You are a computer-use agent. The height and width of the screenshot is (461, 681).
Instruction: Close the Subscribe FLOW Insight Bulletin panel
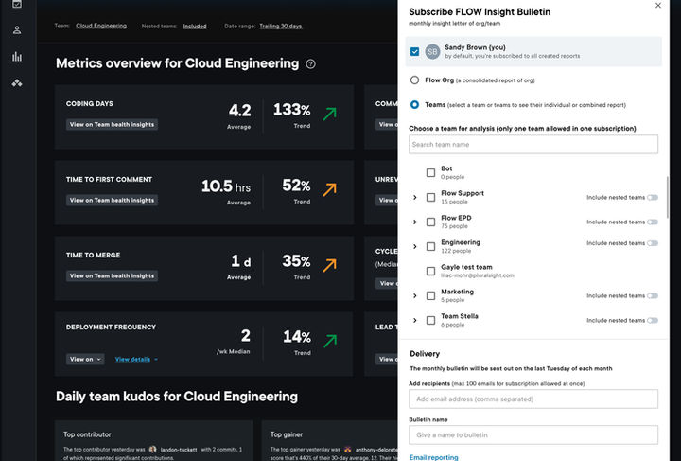pos(658,6)
